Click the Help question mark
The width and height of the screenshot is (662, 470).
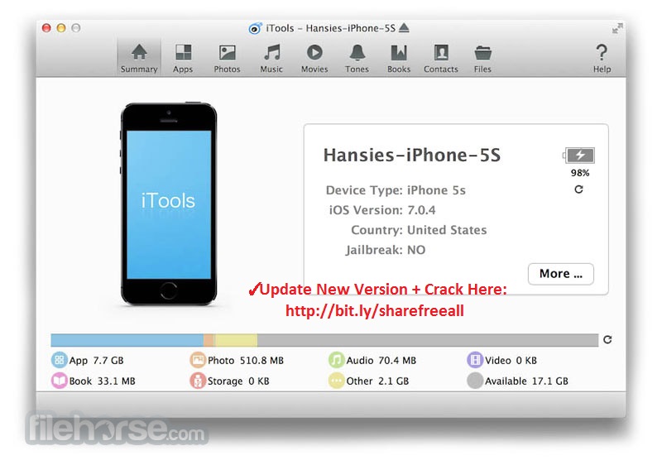click(x=602, y=58)
